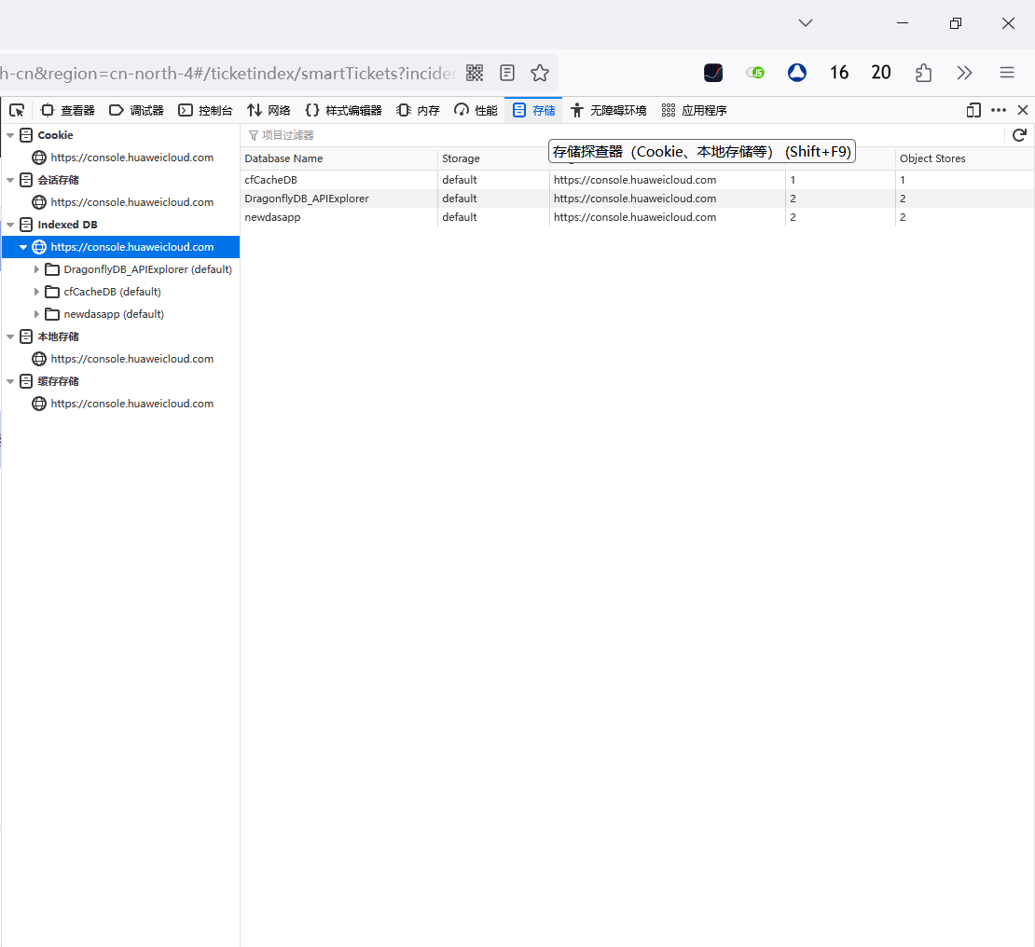Click the toolbar extension showing 16
The image size is (1035, 947).
tap(839, 73)
